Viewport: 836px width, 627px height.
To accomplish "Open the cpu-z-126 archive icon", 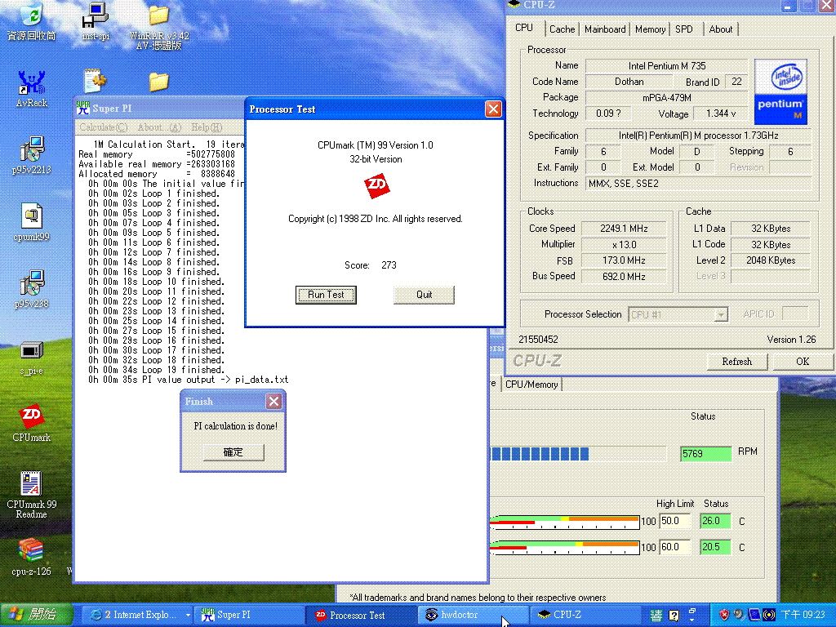I will [x=32, y=557].
